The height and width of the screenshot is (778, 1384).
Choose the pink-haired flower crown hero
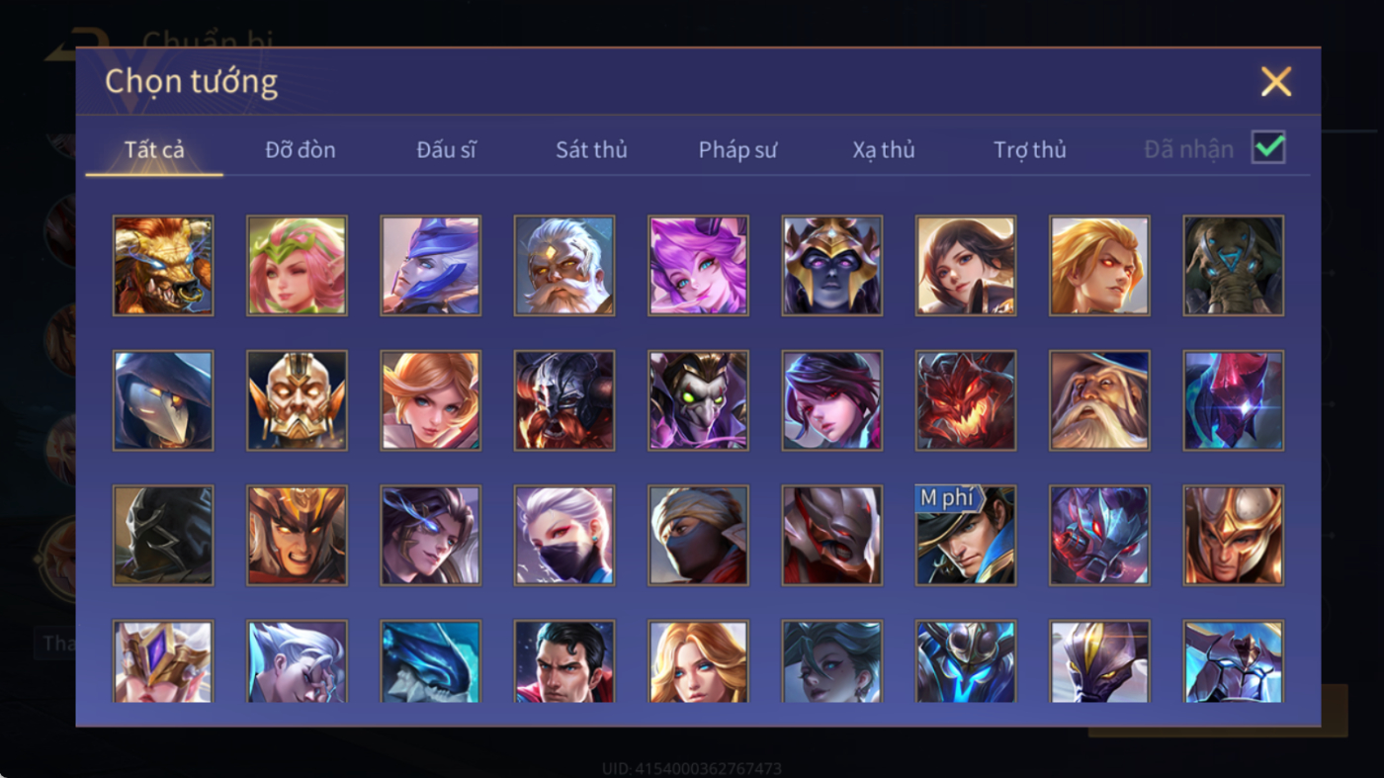297,266
